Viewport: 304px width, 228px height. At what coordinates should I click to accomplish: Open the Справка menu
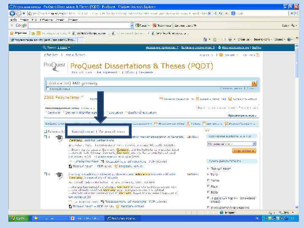(x=73, y=20)
